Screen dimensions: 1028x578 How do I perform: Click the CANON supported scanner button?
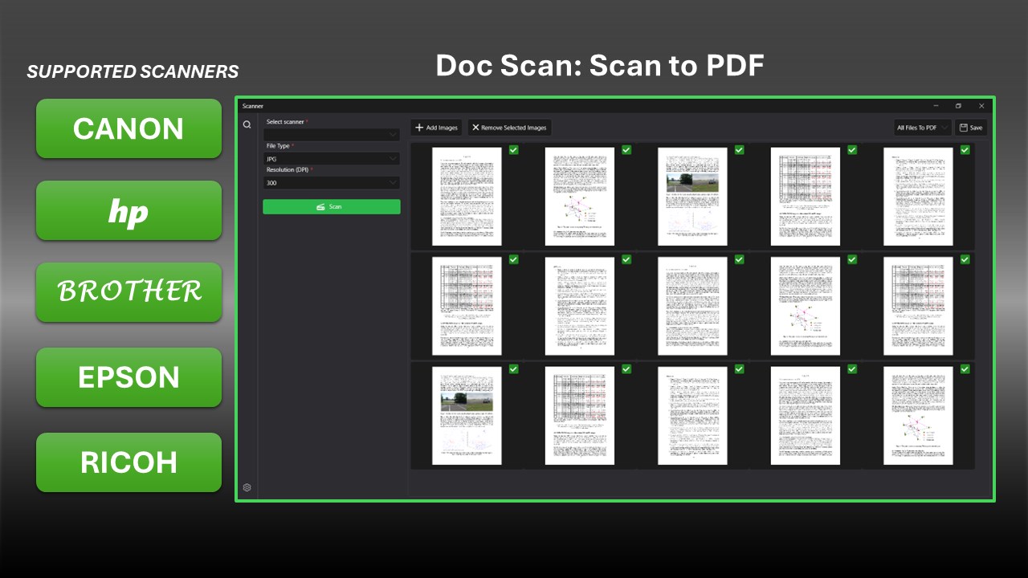point(128,128)
